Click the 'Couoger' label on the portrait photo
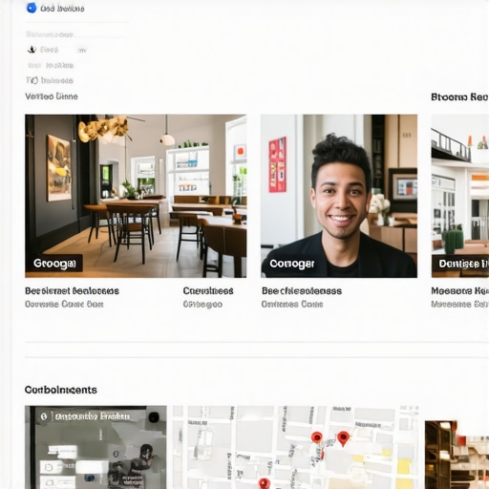The height and width of the screenshot is (489, 489). (x=292, y=264)
